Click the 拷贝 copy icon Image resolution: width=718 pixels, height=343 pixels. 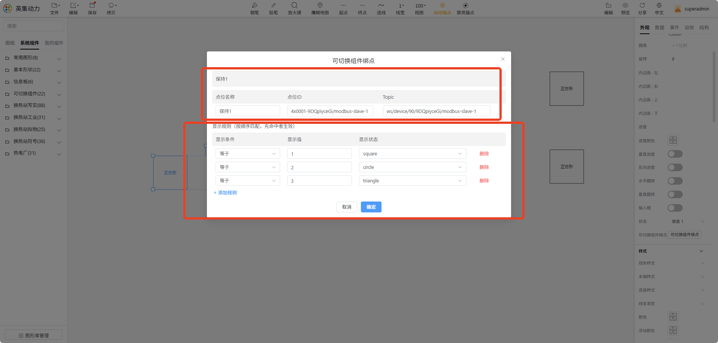point(112,6)
